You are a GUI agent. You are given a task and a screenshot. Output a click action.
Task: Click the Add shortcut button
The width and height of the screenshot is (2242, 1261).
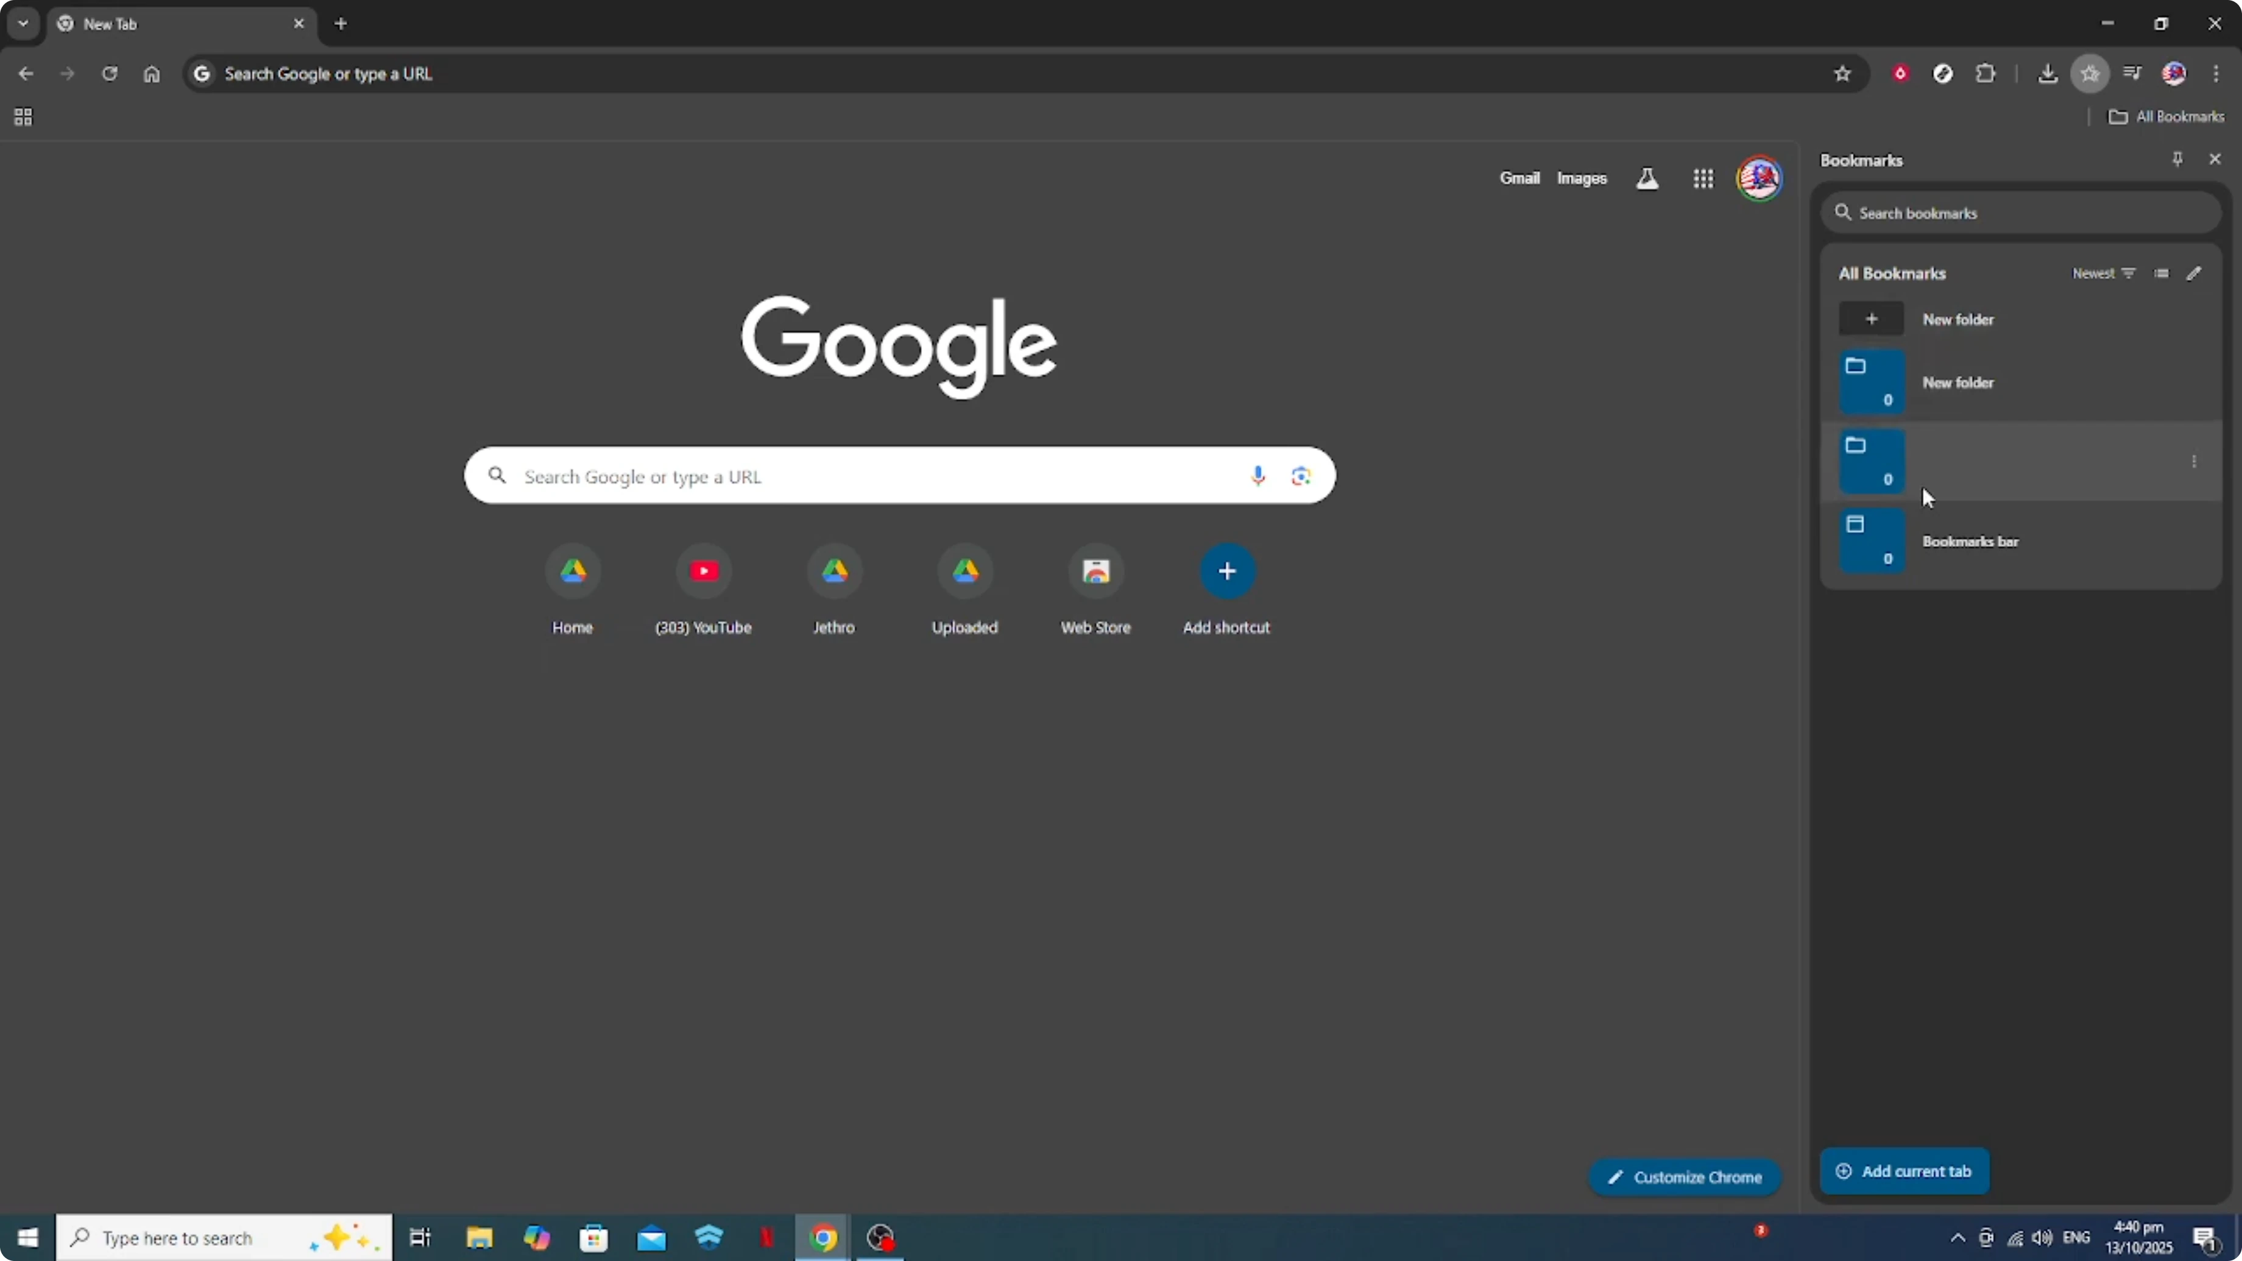[x=1226, y=590]
